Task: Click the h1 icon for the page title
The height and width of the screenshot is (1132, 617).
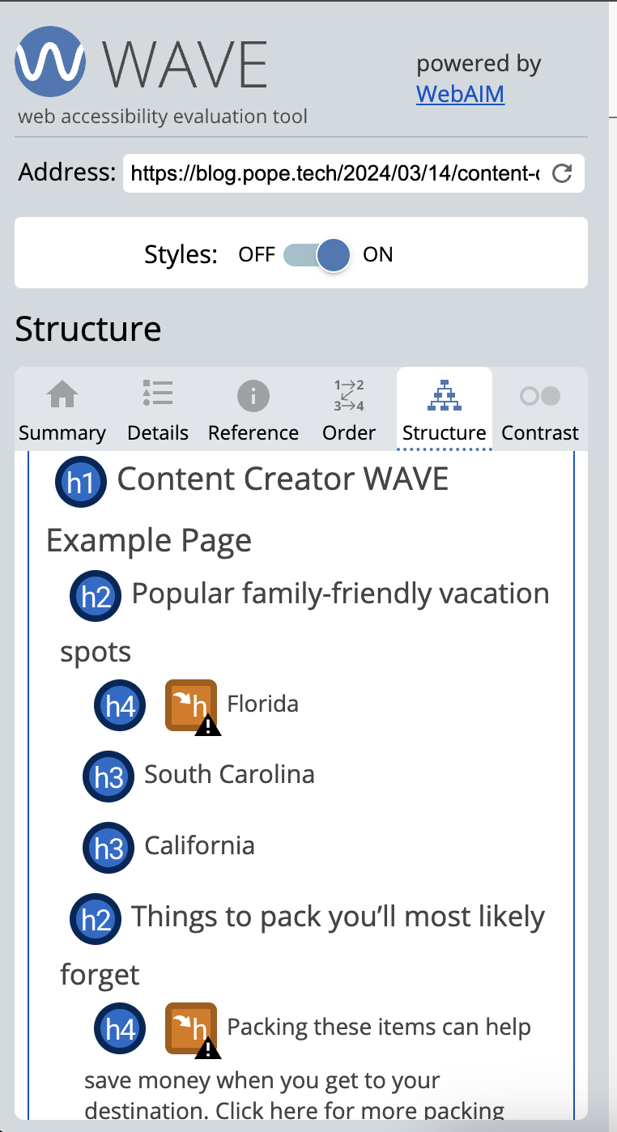Action: 80,481
